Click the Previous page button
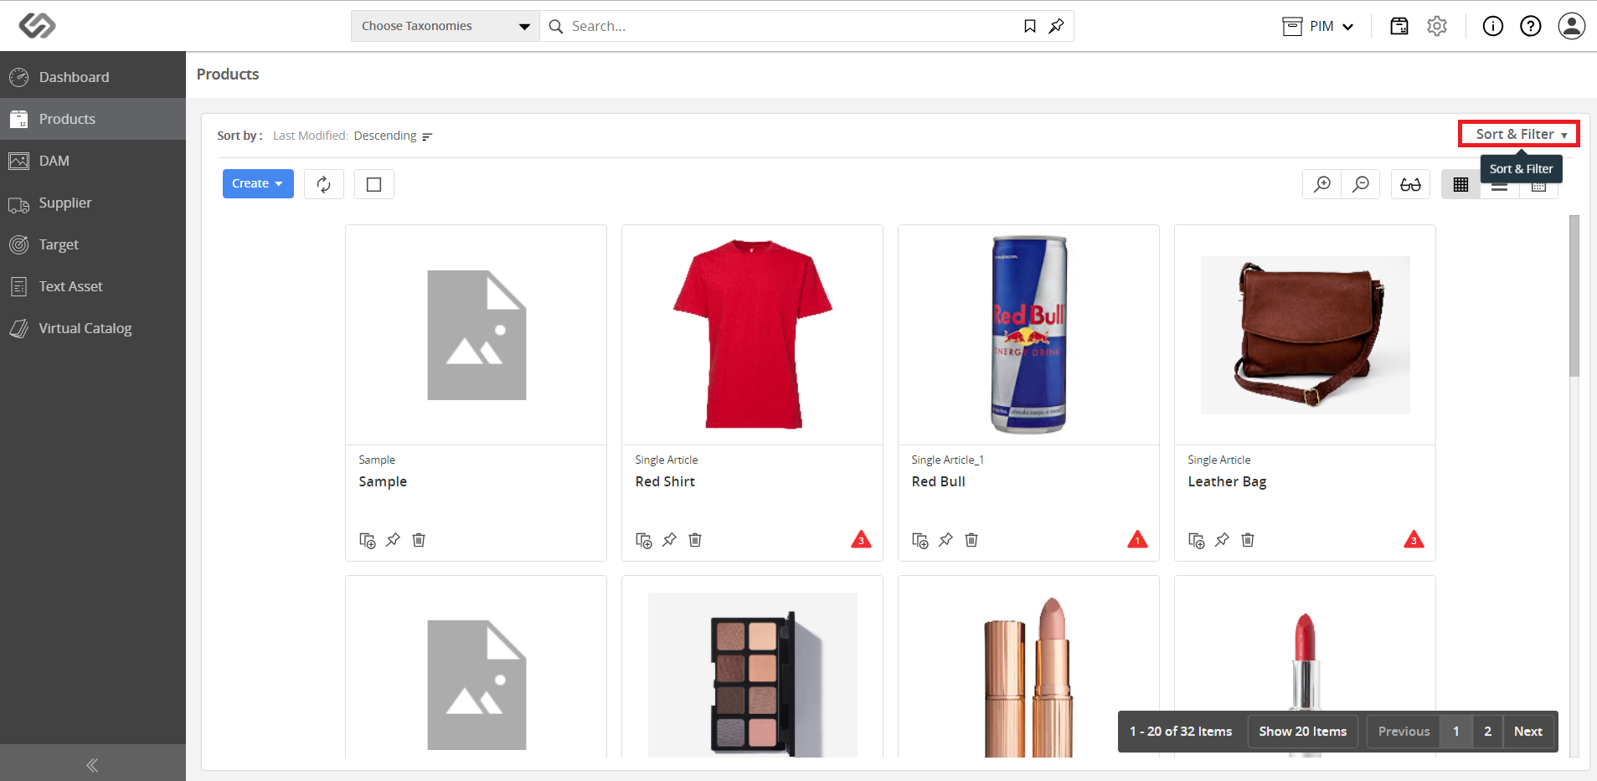 (1404, 732)
